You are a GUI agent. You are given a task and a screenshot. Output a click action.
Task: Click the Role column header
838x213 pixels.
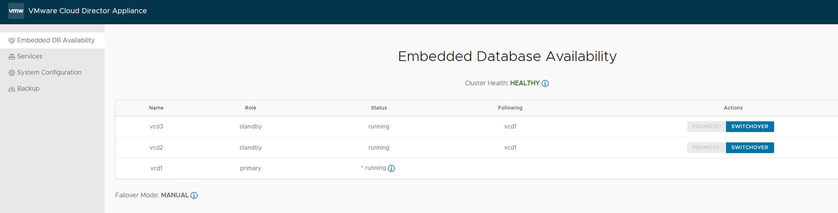pyautogui.click(x=250, y=108)
